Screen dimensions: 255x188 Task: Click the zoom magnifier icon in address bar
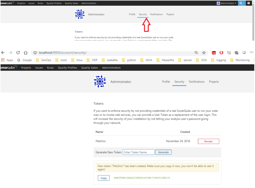coord(196,52)
